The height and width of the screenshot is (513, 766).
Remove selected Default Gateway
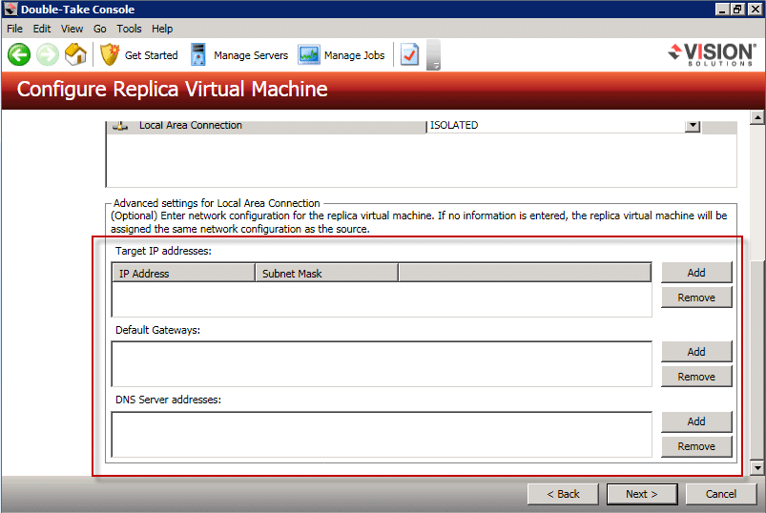click(x=696, y=377)
